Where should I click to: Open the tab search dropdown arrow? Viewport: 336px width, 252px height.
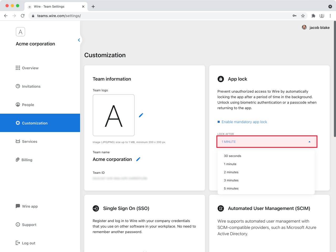(330, 7)
